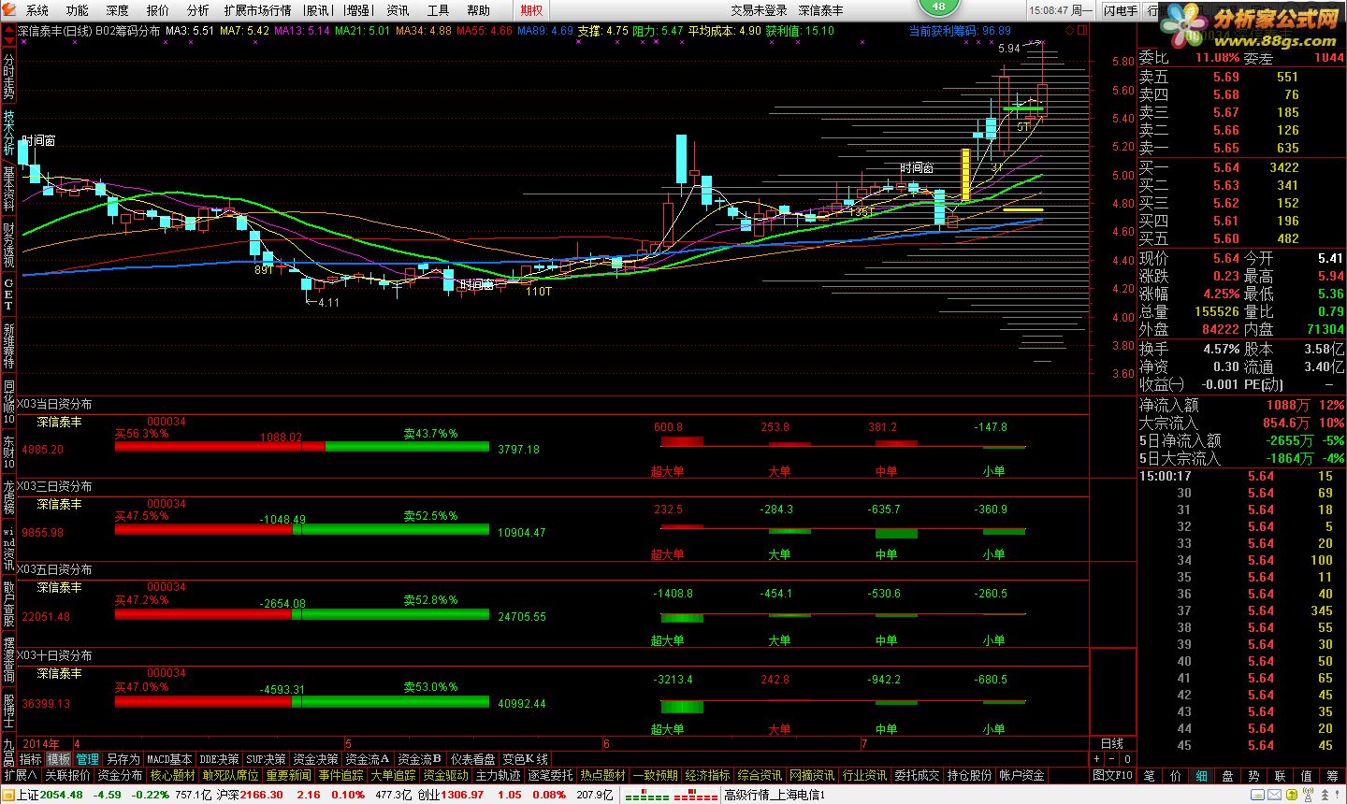Click the 买56.3% red/green bar in 当日资分布

point(301,447)
